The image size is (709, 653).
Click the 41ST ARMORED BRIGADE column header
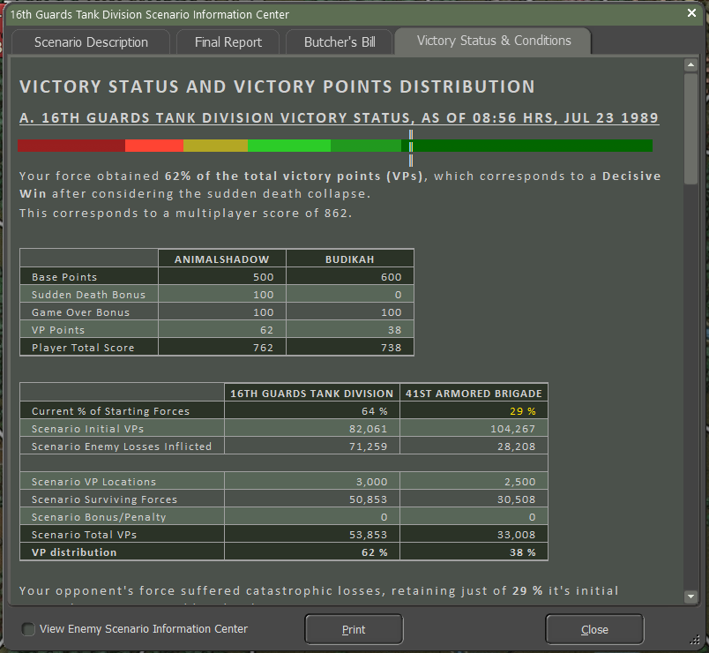474,394
